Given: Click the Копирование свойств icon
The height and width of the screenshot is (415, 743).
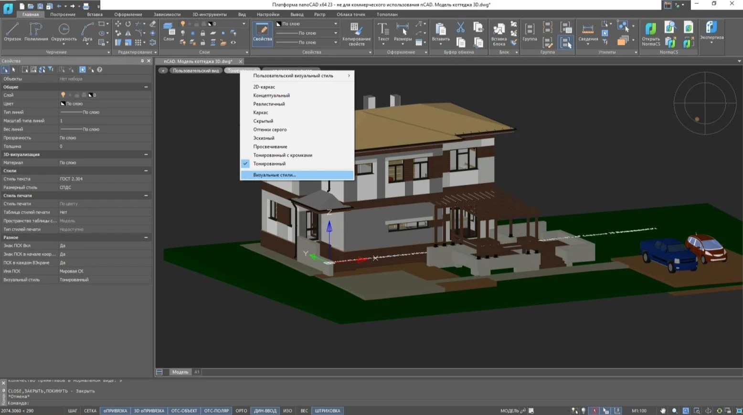Looking at the screenshot, I should [x=356, y=34].
